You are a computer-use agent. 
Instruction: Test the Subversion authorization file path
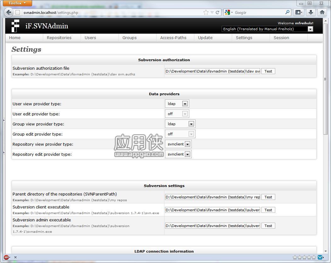268,71
